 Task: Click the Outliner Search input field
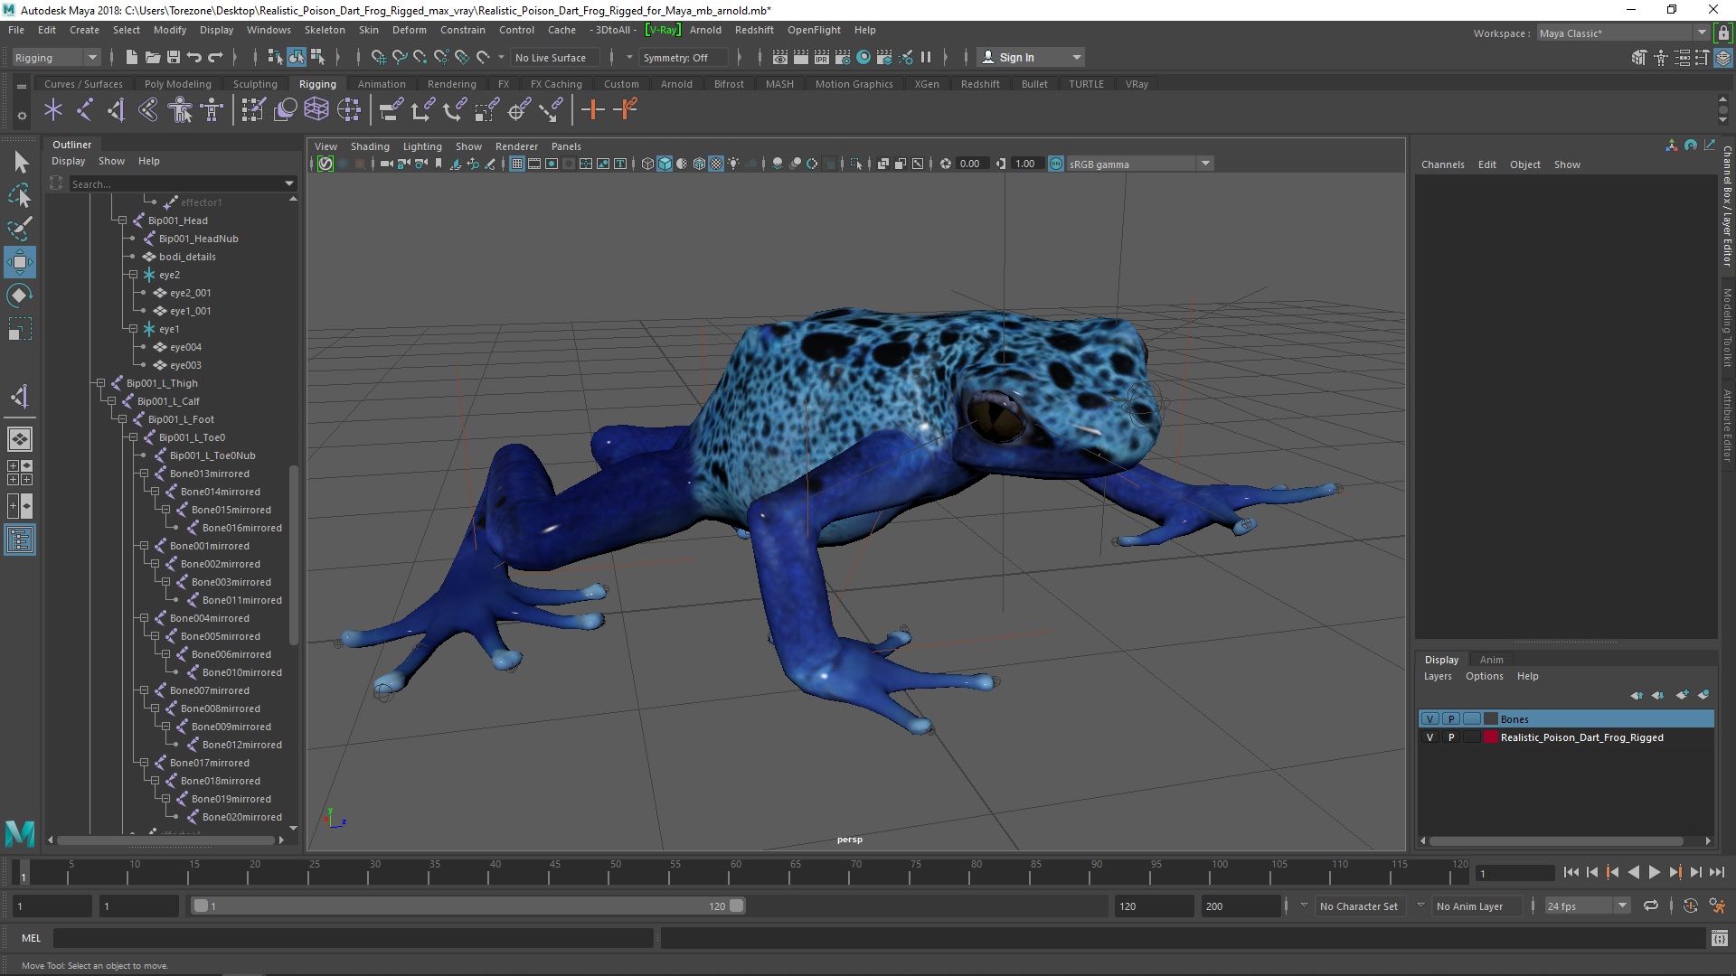point(175,183)
